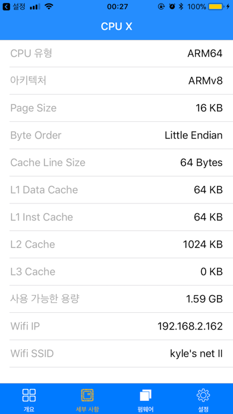Tap the back arrow to 설정
This screenshot has height=414, width=233.
pos(6,7)
